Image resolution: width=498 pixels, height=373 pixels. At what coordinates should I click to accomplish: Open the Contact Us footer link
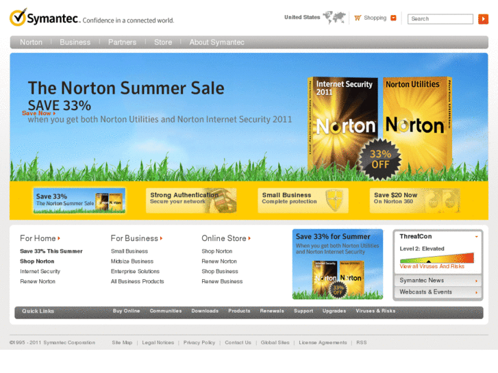[238, 342]
